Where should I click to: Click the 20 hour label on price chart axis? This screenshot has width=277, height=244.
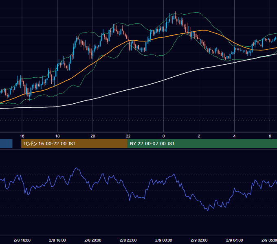(x=93, y=136)
